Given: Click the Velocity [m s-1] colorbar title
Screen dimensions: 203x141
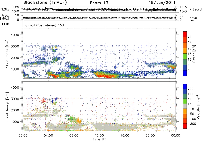Looking at the screenshot, I should (x=198, y=106).
